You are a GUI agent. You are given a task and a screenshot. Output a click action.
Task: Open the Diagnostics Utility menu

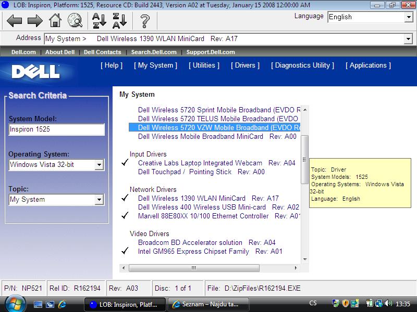(x=303, y=66)
